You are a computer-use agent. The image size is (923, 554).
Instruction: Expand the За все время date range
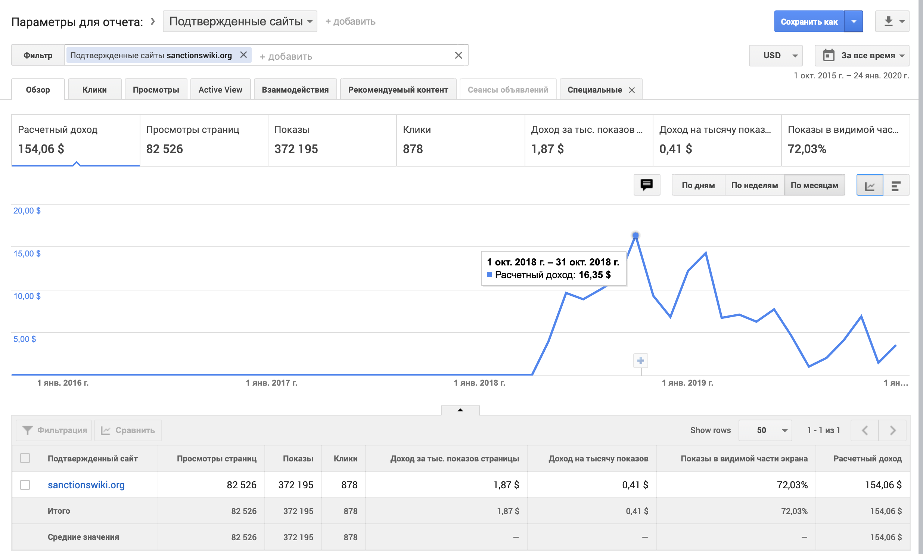(862, 55)
